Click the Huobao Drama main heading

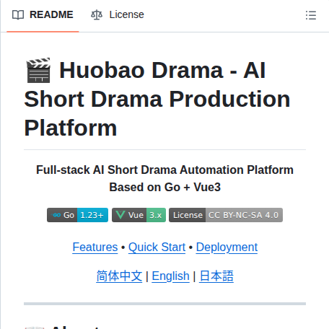pos(157,99)
